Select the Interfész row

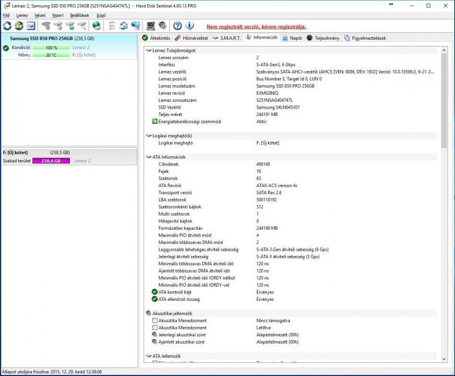coord(291,64)
